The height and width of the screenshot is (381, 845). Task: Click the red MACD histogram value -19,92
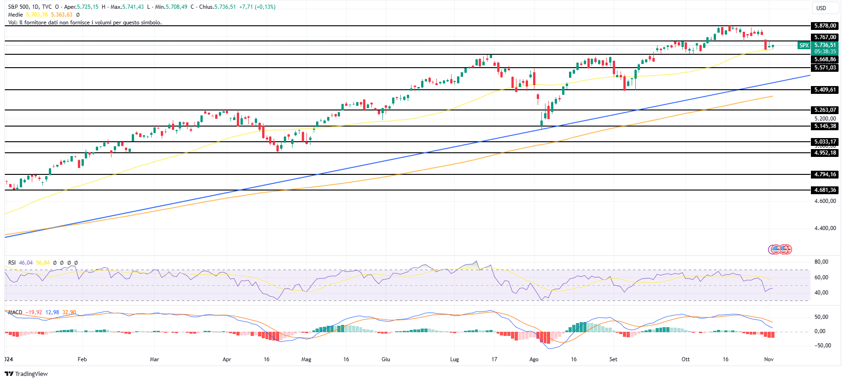click(x=34, y=312)
